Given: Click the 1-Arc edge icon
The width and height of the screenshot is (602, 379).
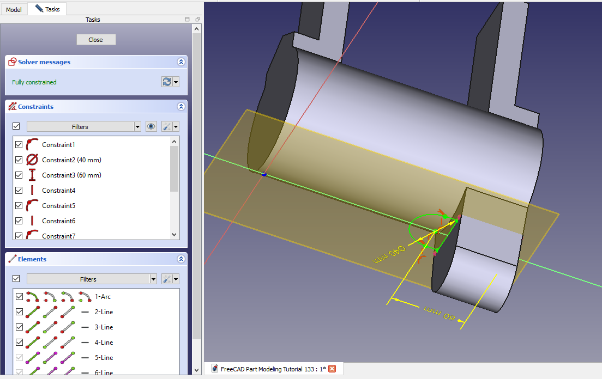Looking at the screenshot, I should coord(33,297).
